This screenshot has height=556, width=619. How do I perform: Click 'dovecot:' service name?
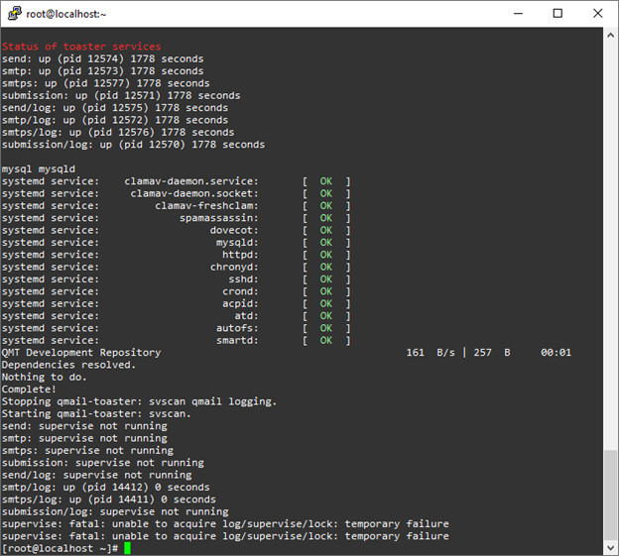click(234, 230)
